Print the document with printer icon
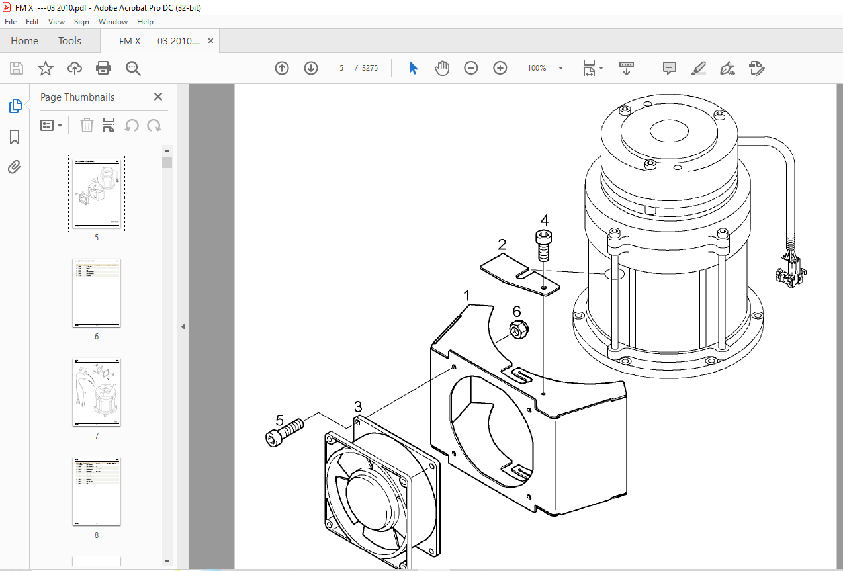843x571 pixels. pyautogui.click(x=103, y=68)
